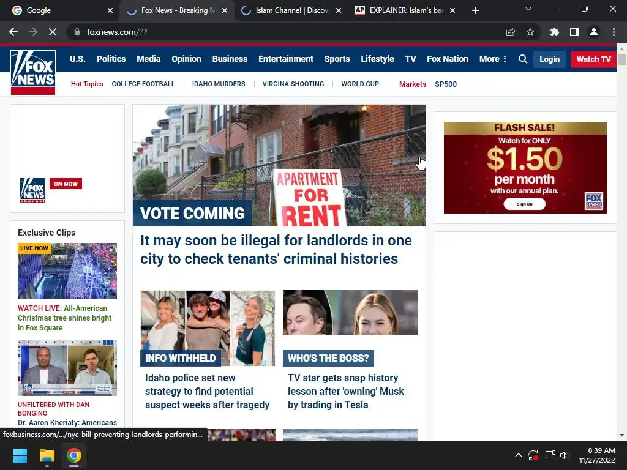Screen dimensions: 627x470
Task: Open the Sports navigation section
Action: pyautogui.click(x=337, y=59)
